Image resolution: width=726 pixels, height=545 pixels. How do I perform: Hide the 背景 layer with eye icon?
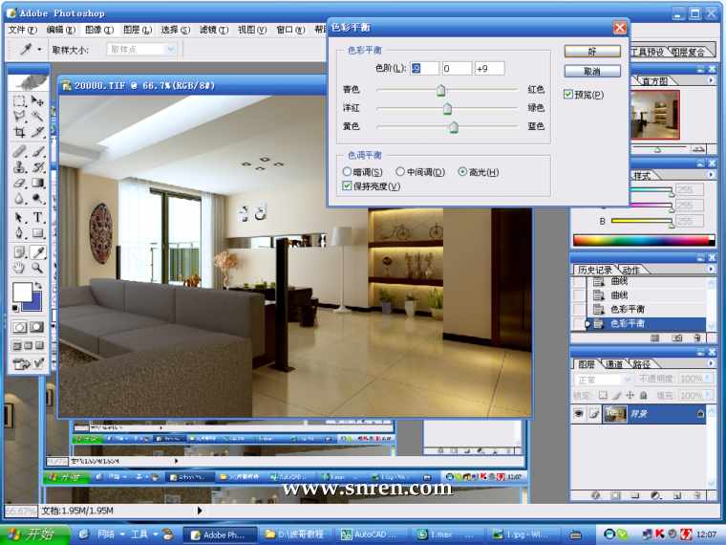coord(578,413)
